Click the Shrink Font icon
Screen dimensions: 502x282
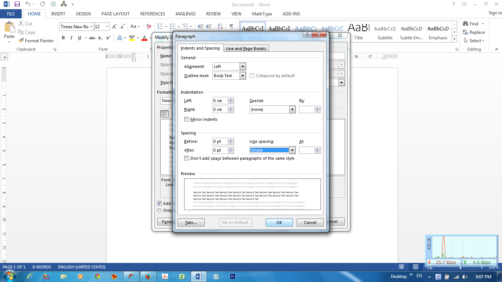122,26
